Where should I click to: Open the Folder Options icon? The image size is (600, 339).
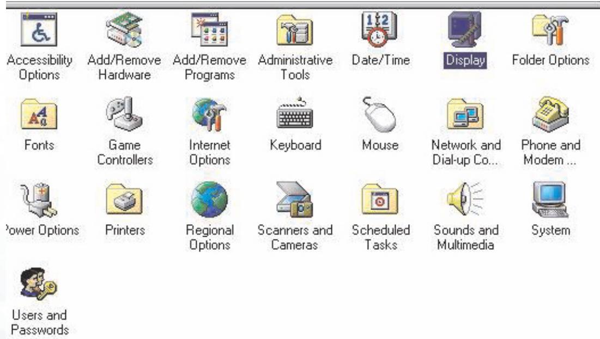[550, 30]
